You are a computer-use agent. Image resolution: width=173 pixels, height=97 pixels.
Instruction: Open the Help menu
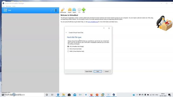[14, 6]
